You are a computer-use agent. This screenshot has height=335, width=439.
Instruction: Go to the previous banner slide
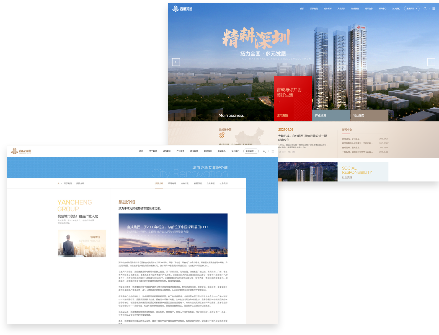[x=176, y=62]
